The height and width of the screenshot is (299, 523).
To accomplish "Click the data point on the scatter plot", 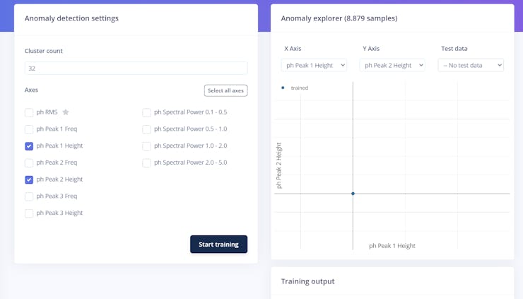I will pos(353,193).
